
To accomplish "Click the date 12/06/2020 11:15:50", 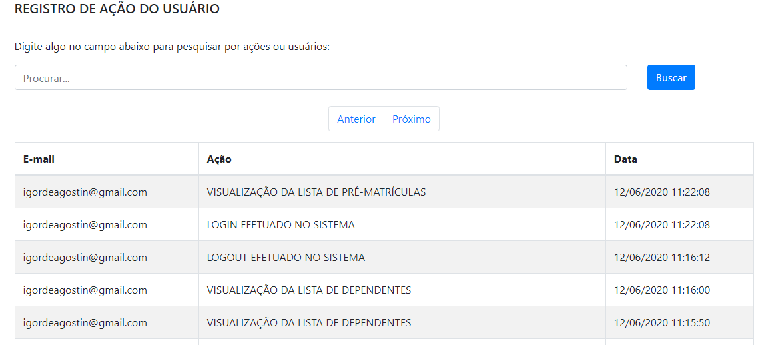I will [x=661, y=323].
